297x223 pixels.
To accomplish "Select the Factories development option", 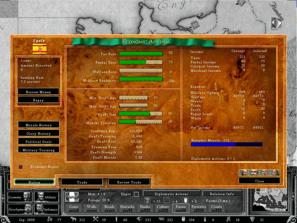I will pos(199,208).
